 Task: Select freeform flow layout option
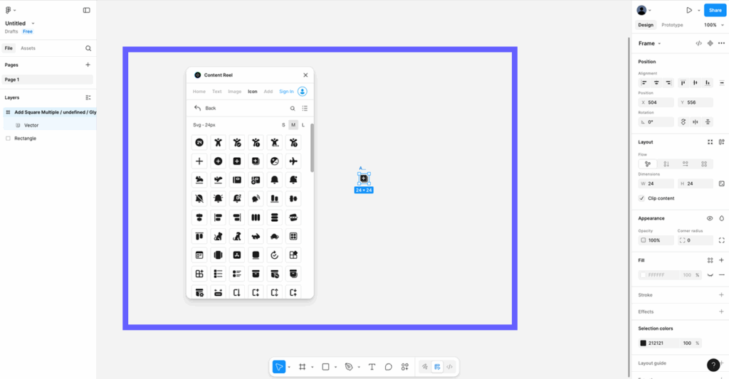click(648, 164)
